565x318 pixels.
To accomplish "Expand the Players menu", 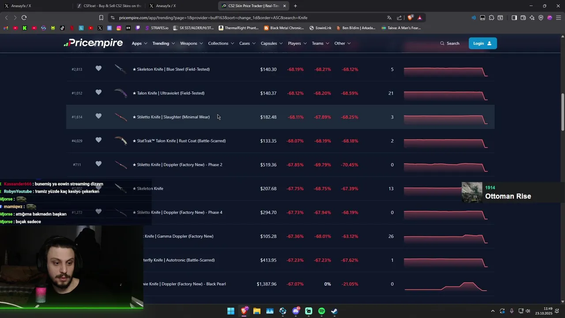I will [x=297, y=43].
